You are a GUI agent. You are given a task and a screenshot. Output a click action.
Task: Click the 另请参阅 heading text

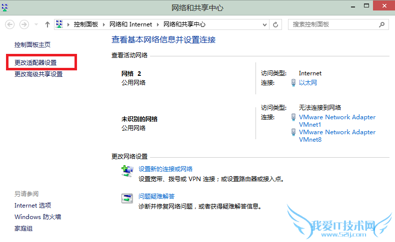point(26,194)
